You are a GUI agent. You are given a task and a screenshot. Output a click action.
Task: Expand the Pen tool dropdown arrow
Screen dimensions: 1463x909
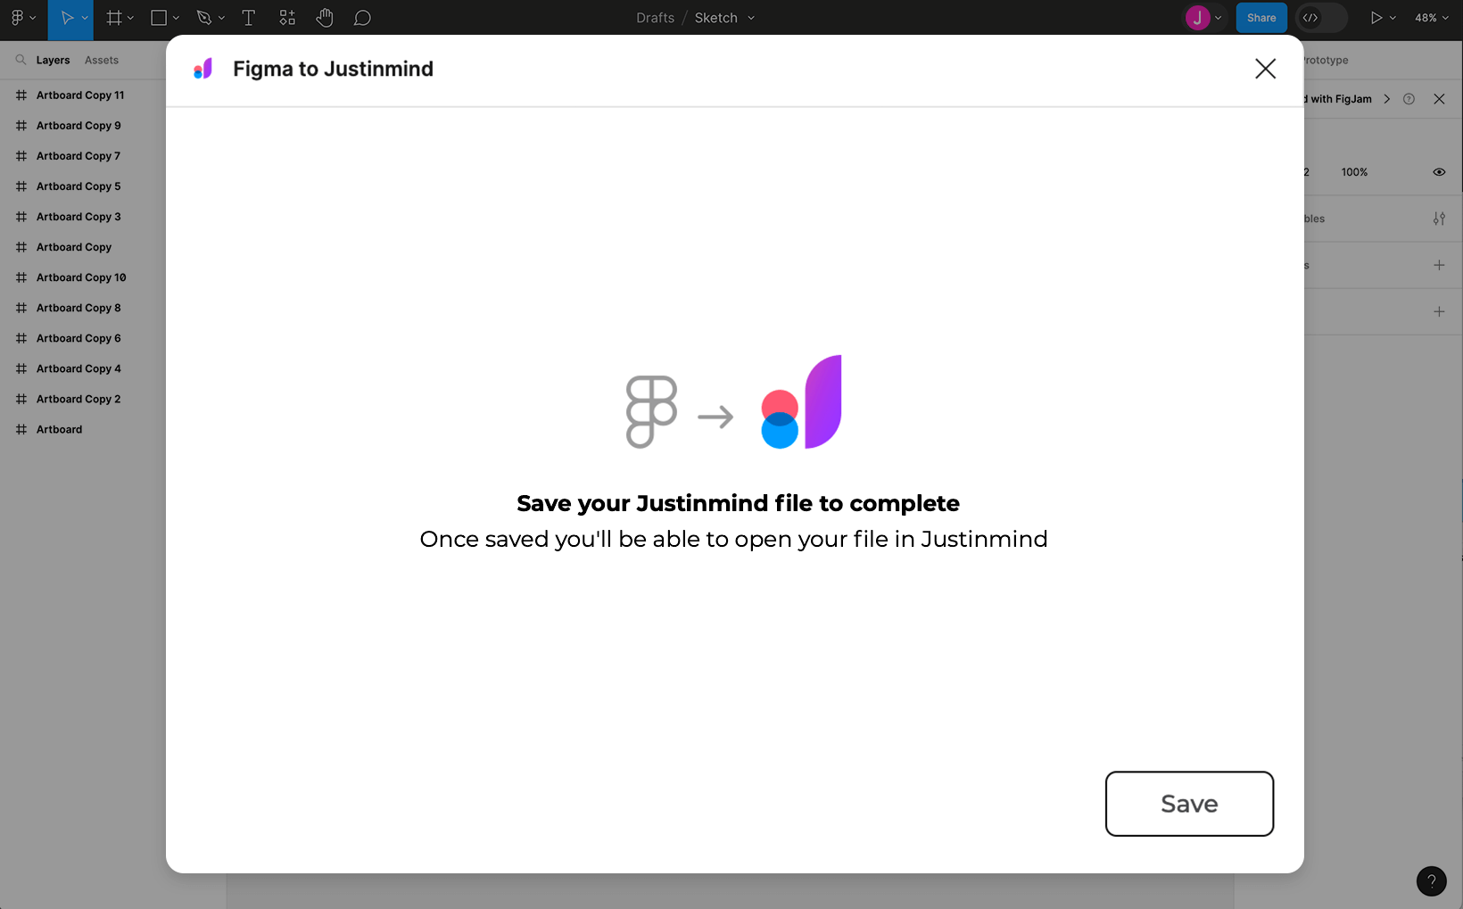pyautogui.click(x=221, y=18)
